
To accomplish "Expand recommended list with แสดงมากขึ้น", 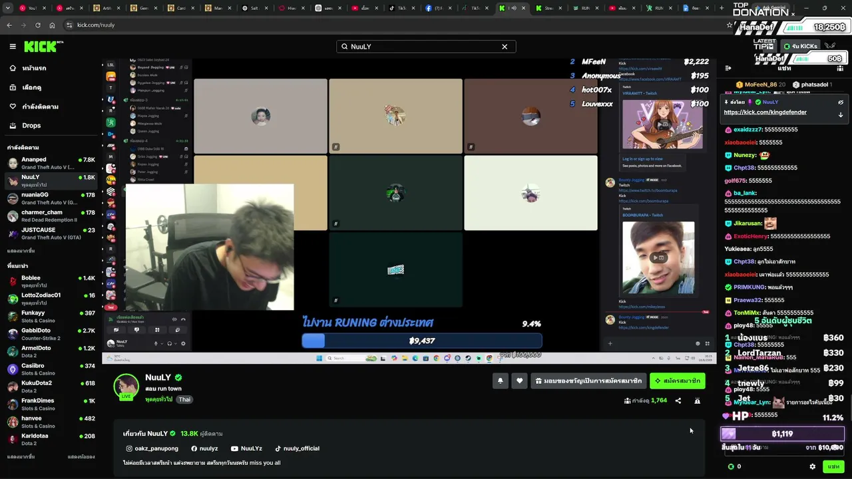I will pos(21,457).
